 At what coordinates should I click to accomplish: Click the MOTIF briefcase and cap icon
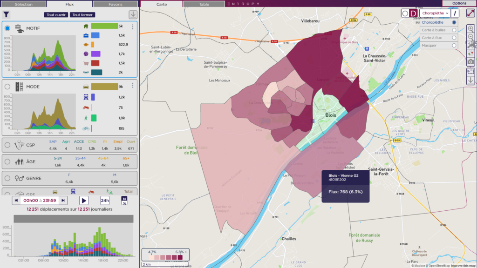point(19,28)
